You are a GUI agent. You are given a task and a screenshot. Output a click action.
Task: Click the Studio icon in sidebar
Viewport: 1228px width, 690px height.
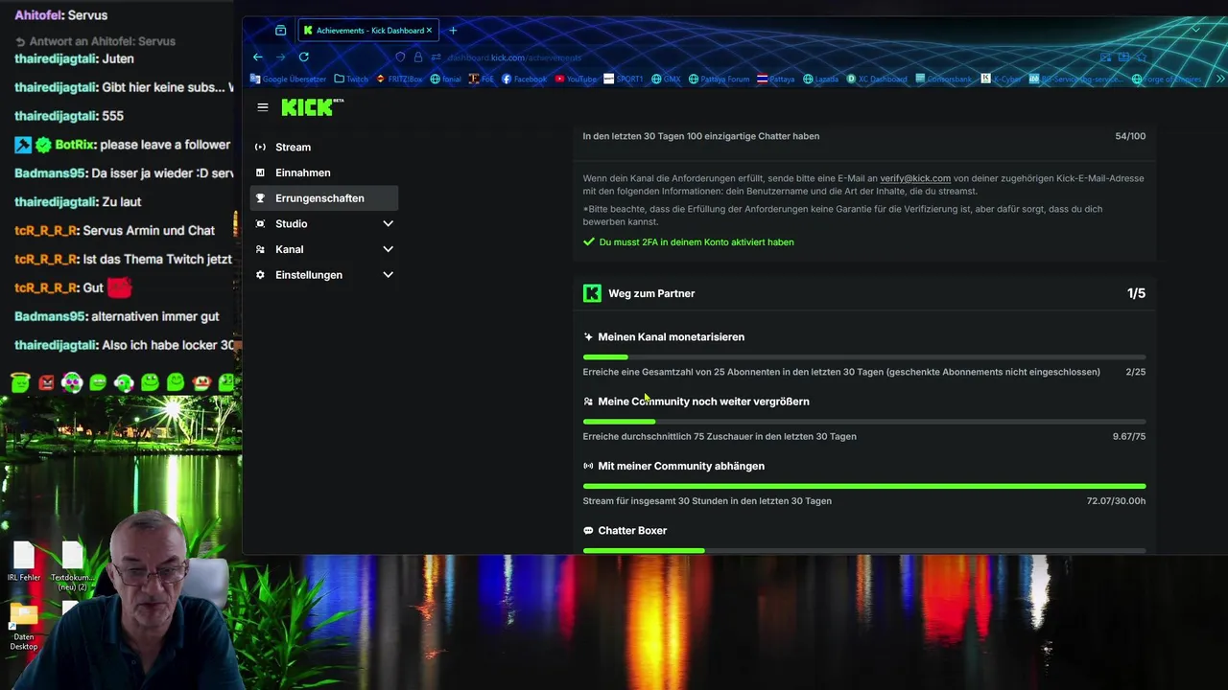(x=260, y=223)
